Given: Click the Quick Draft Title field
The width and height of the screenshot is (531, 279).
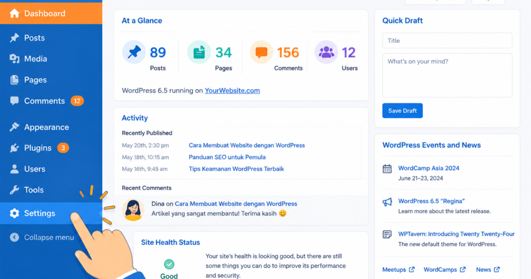Looking at the screenshot, I should click(x=447, y=41).
